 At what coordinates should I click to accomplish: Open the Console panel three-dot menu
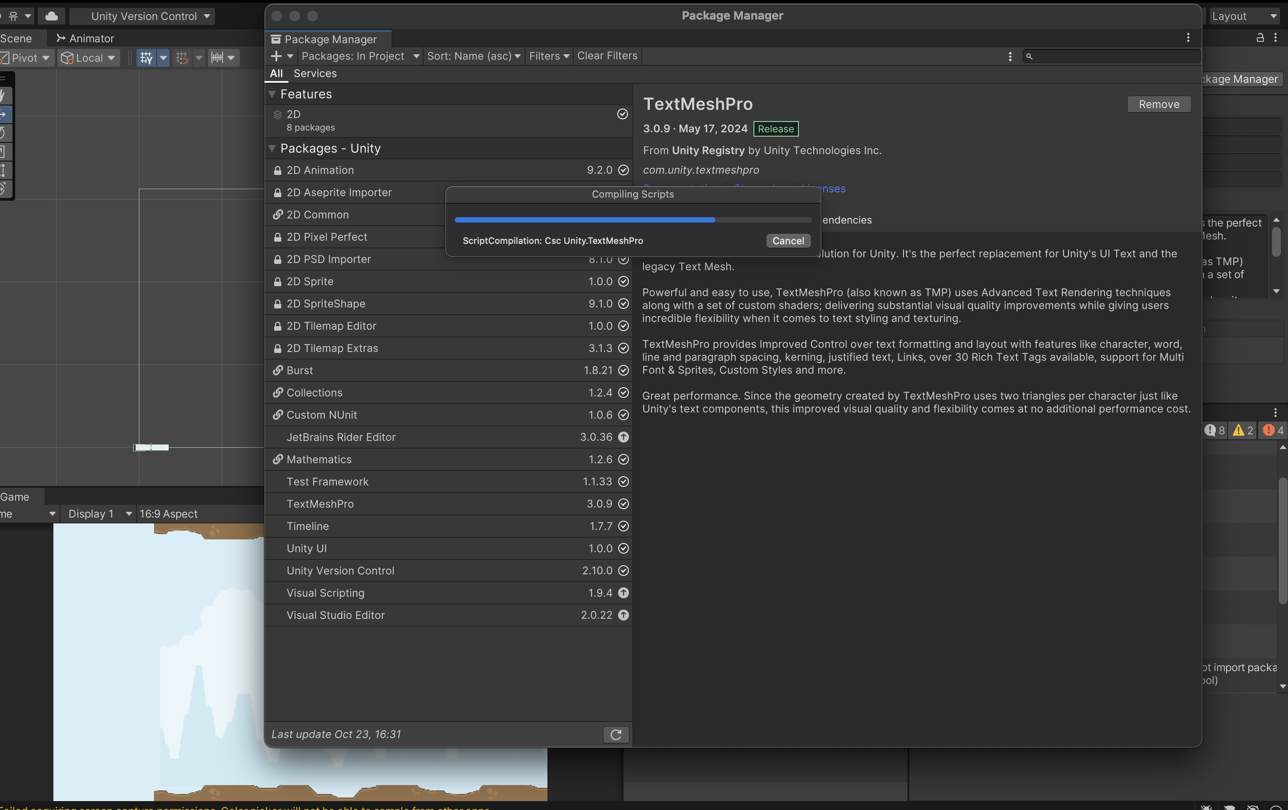1275,413
